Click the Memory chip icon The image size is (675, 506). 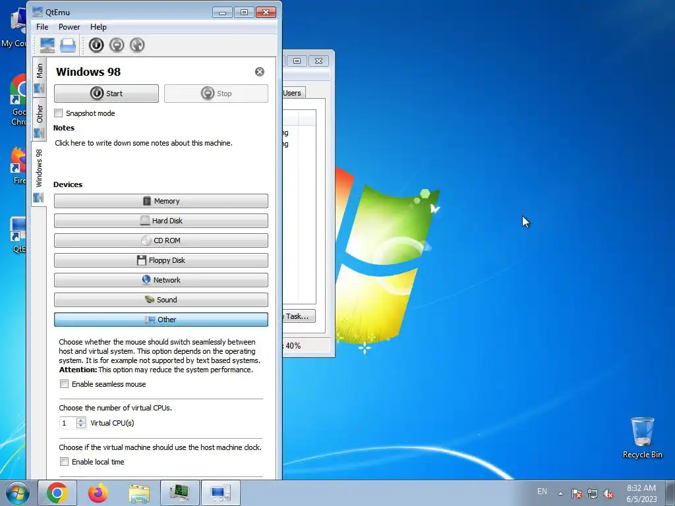pos(147,201)
